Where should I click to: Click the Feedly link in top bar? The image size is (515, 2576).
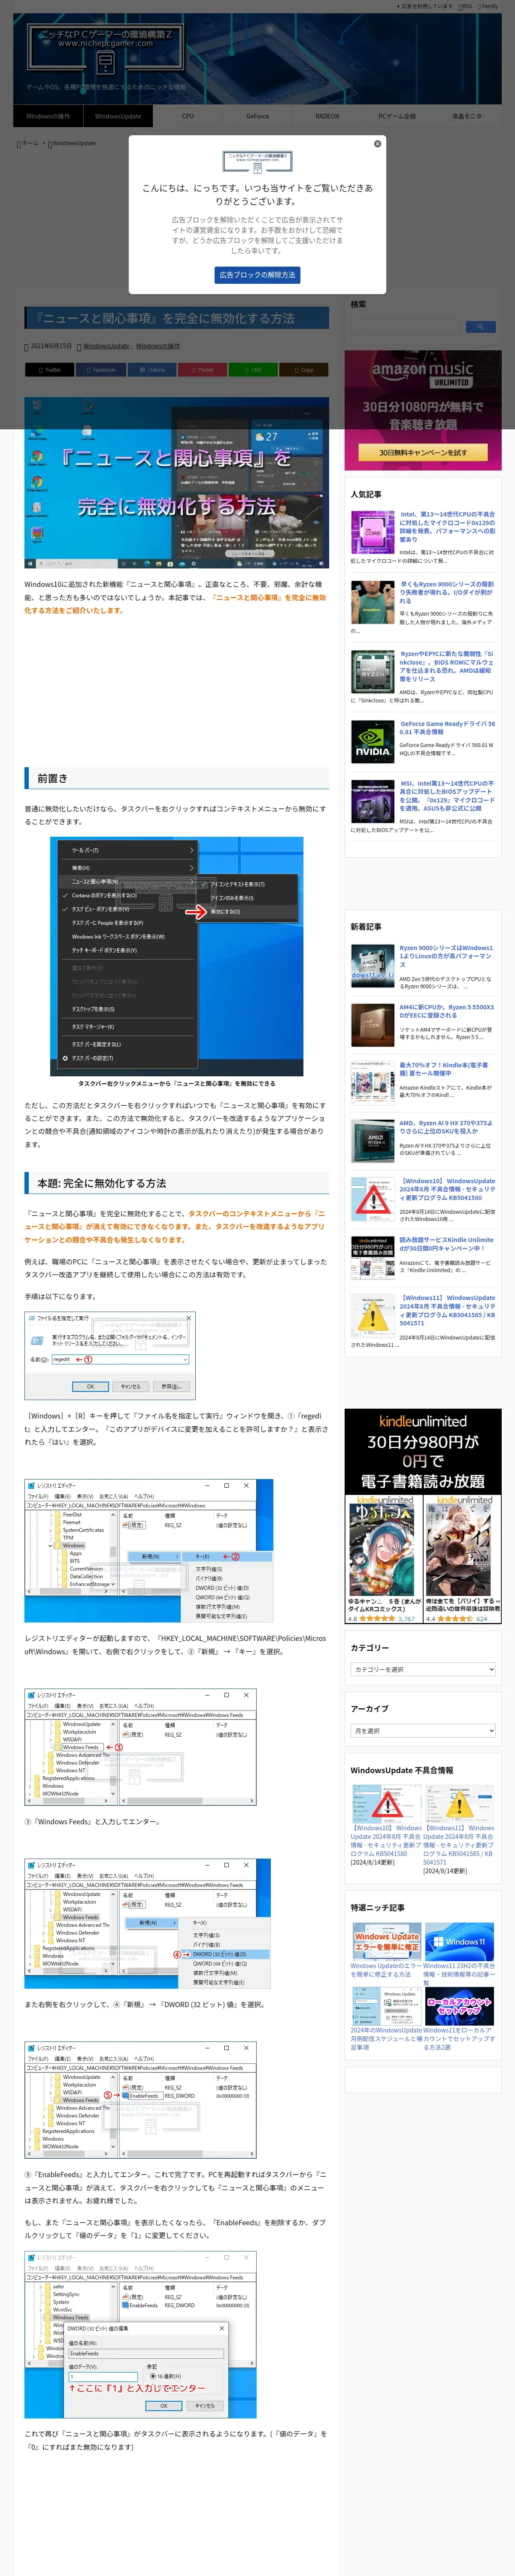point(488,6)
